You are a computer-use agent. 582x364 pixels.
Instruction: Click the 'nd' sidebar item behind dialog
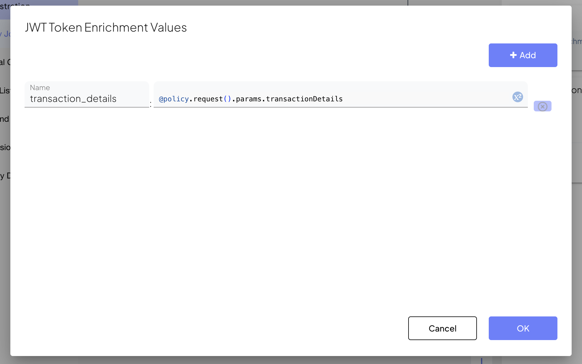pyautogui.click(x=4, y=119)
